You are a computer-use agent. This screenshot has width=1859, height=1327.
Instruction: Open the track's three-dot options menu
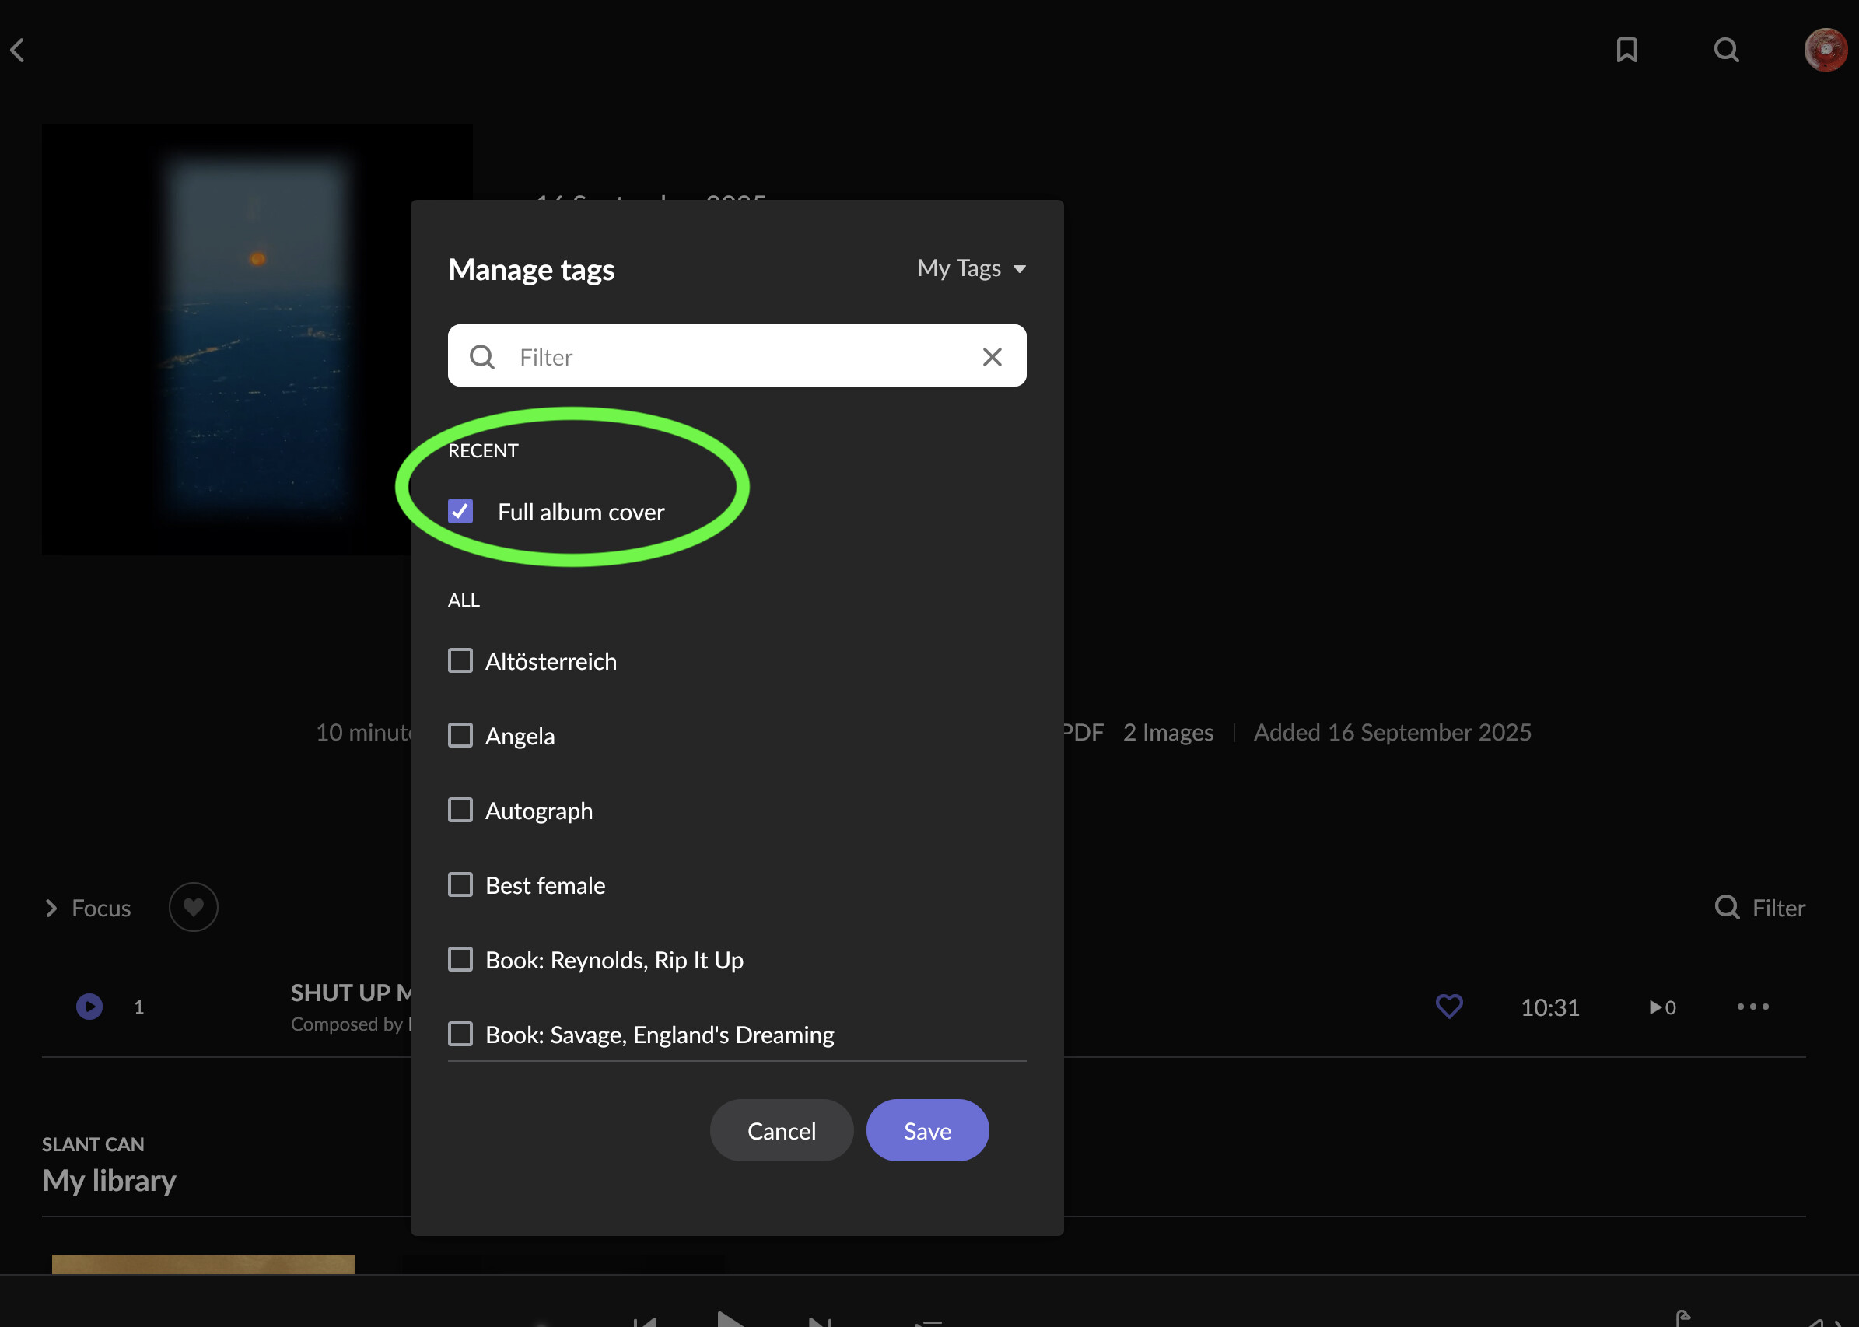[1751, 1007]
